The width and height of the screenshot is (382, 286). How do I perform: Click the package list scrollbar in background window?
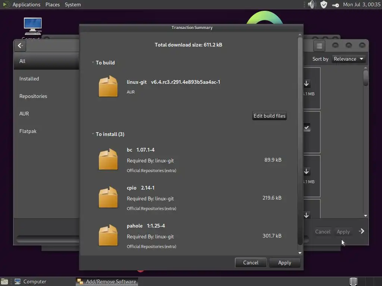coord(366,78)
